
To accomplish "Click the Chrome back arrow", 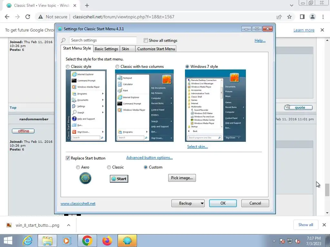I will 7,17.
